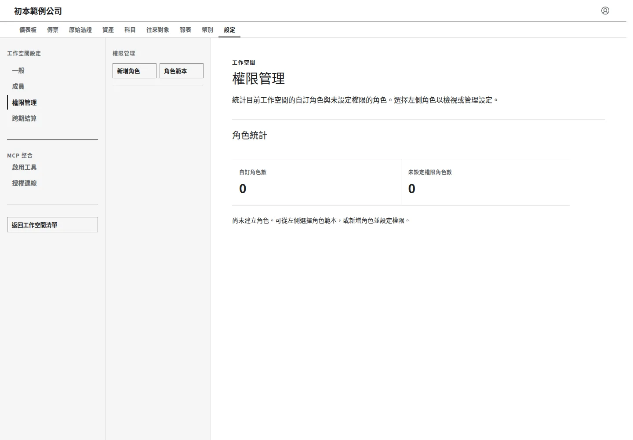Click the 尚未建立角色 notice text
The width and height of the screenshot is (633, 440).
pos(321,220)
